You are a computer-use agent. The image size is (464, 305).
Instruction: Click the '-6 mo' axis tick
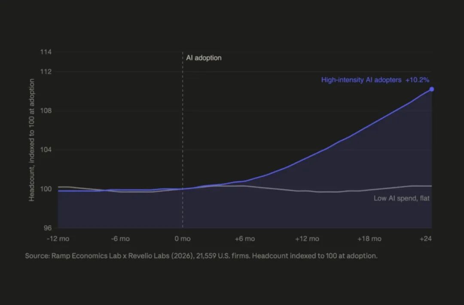[x=120, y=239]
